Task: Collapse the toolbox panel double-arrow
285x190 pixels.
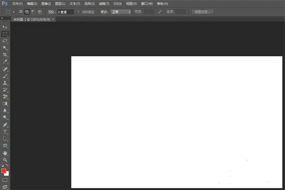Action: pyautogui.click(x=2, y=18)
